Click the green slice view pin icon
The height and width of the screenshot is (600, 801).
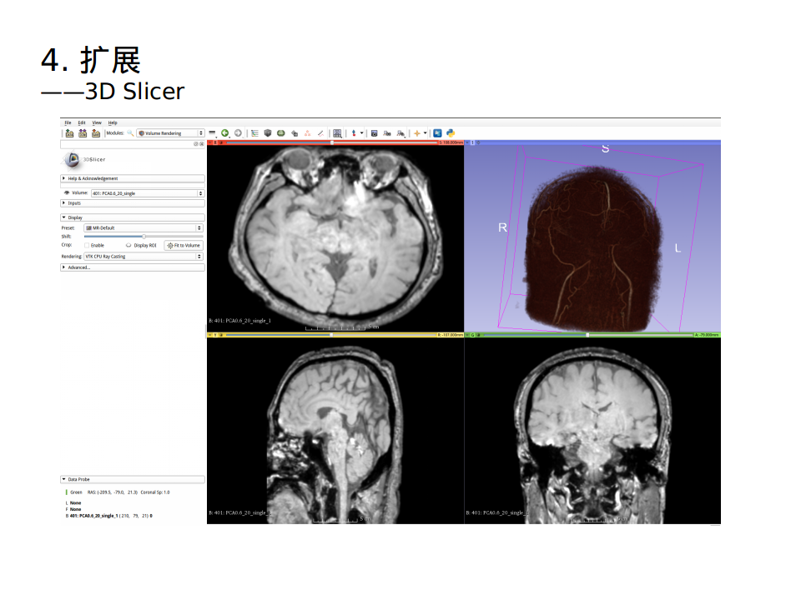(467, 335)
